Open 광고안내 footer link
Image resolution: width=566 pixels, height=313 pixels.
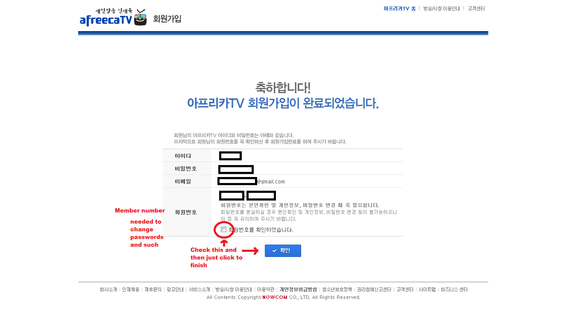(175, 289)
